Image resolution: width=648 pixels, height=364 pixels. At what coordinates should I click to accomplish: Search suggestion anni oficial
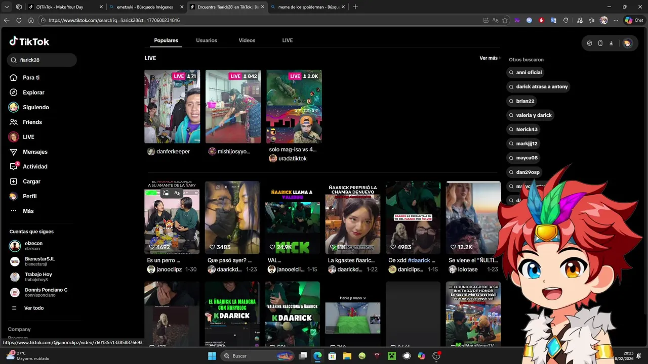(525, 72)
